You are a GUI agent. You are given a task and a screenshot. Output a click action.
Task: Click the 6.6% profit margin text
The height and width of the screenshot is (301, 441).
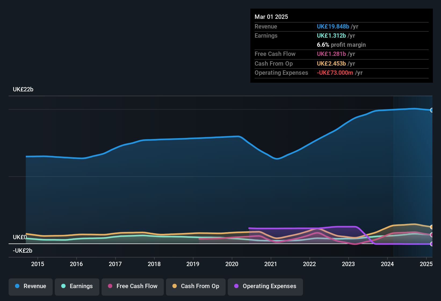pyautogui.click(x=341, y=45)
